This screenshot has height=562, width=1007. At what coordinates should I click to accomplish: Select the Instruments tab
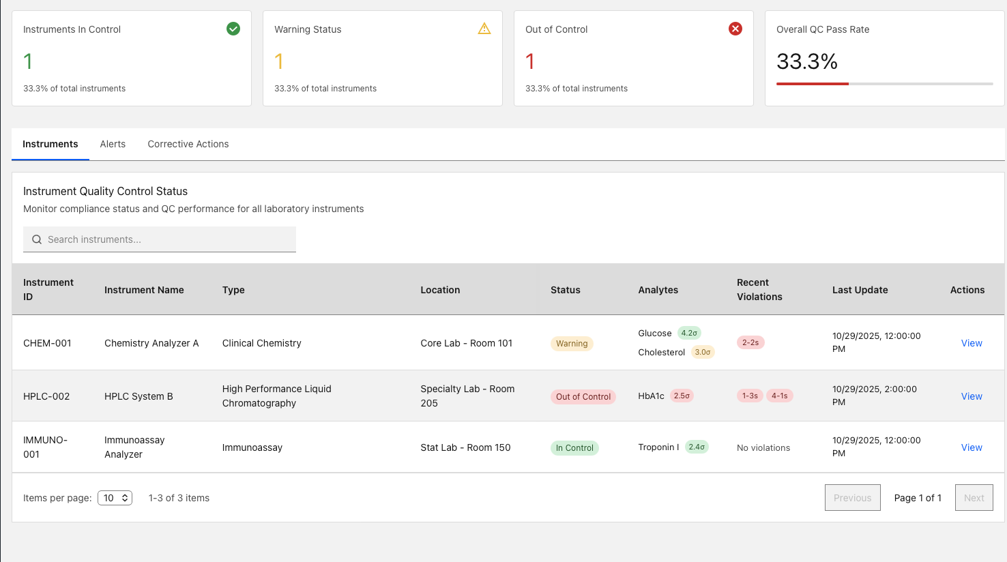coord(50,144)
